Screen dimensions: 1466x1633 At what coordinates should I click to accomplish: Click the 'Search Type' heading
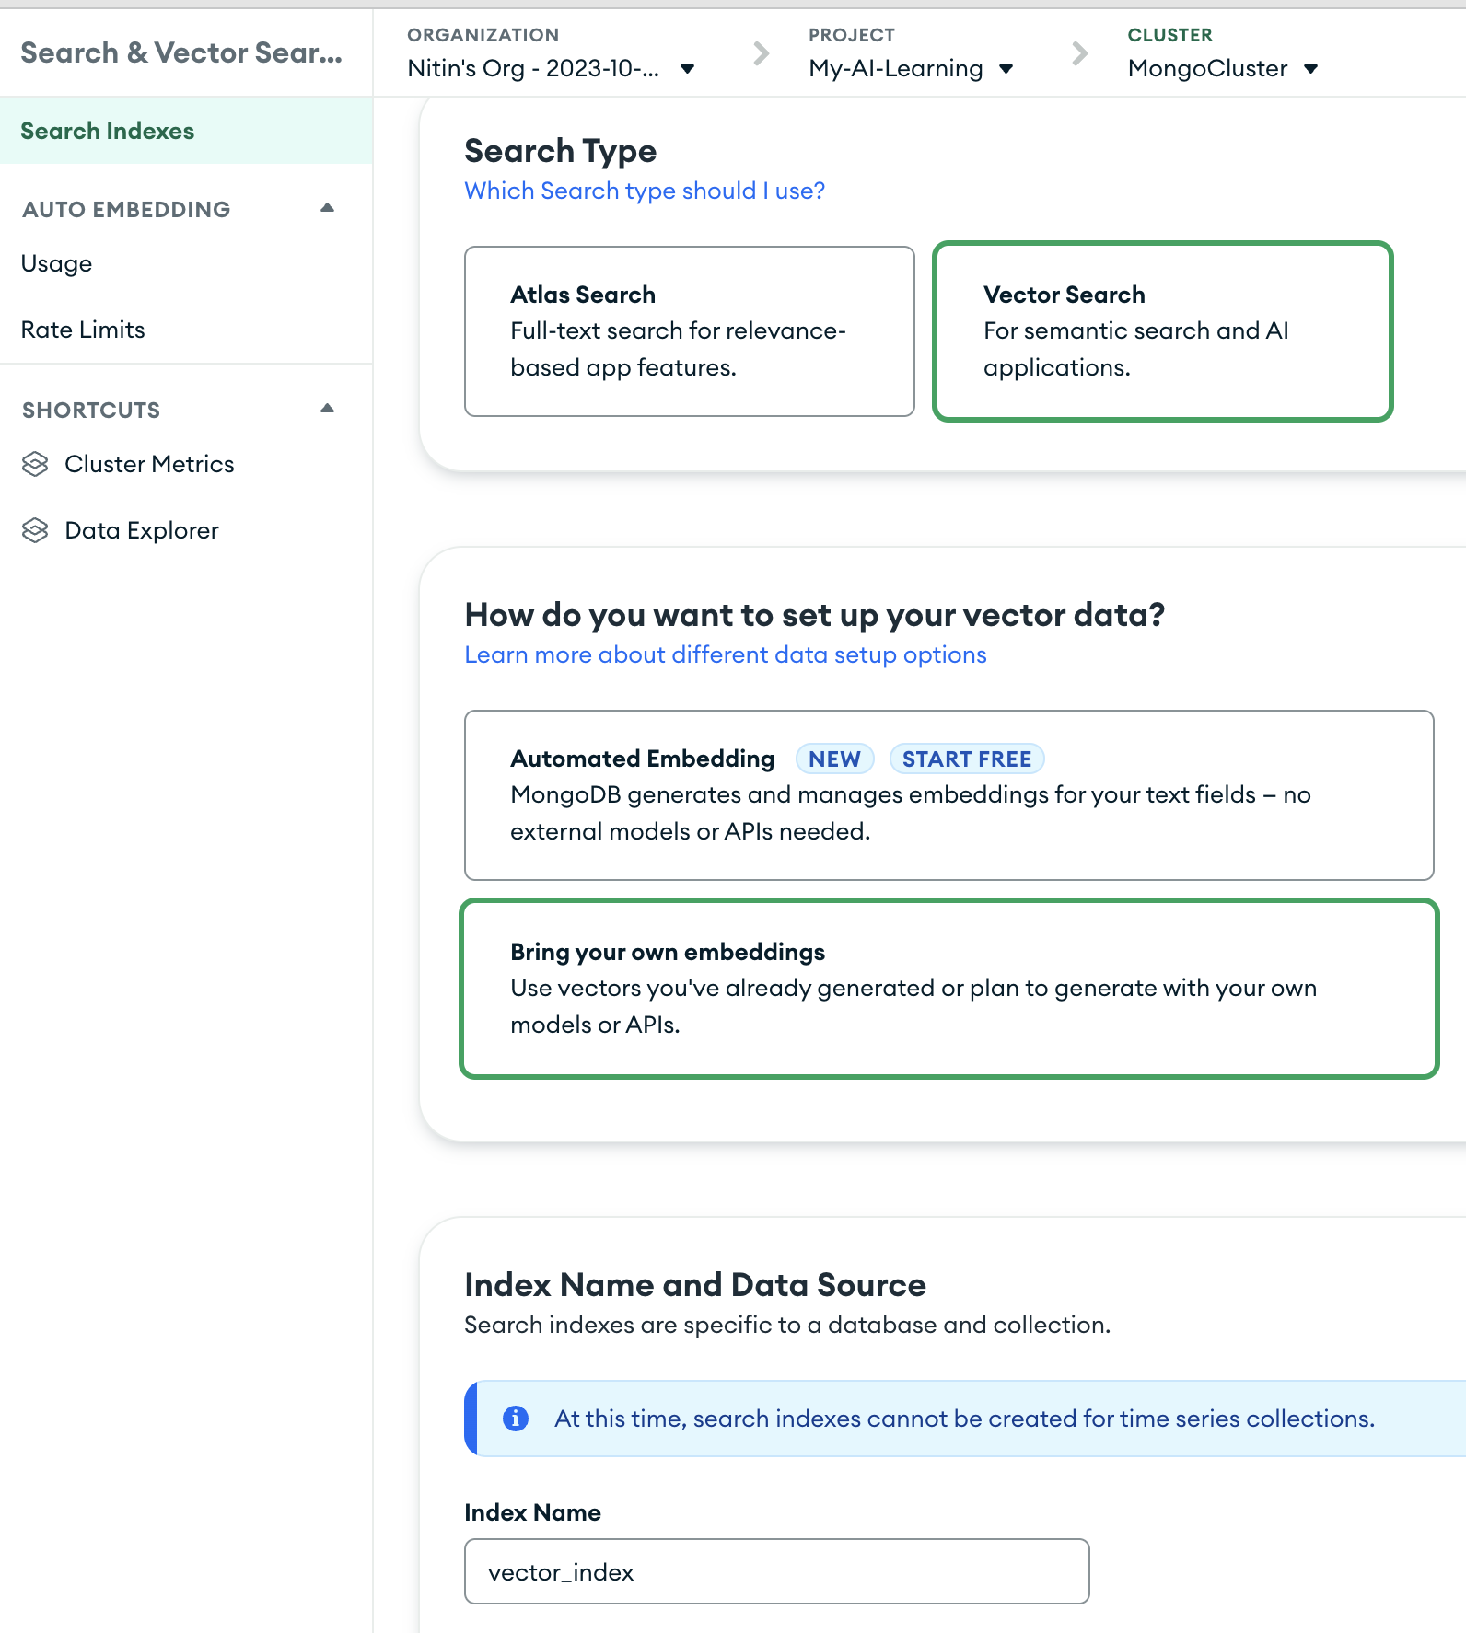click(561, 151)
